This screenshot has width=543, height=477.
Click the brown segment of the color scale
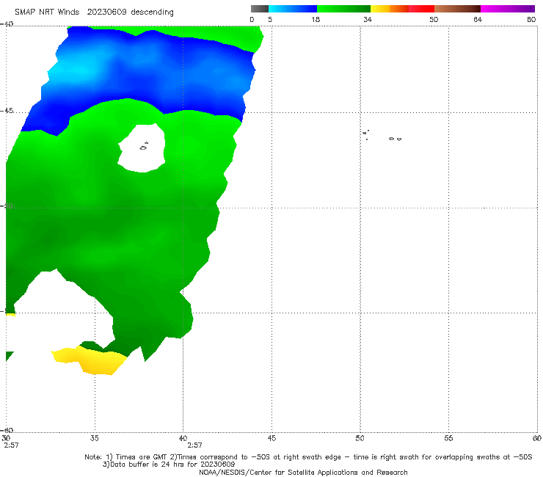coord(457,9)
